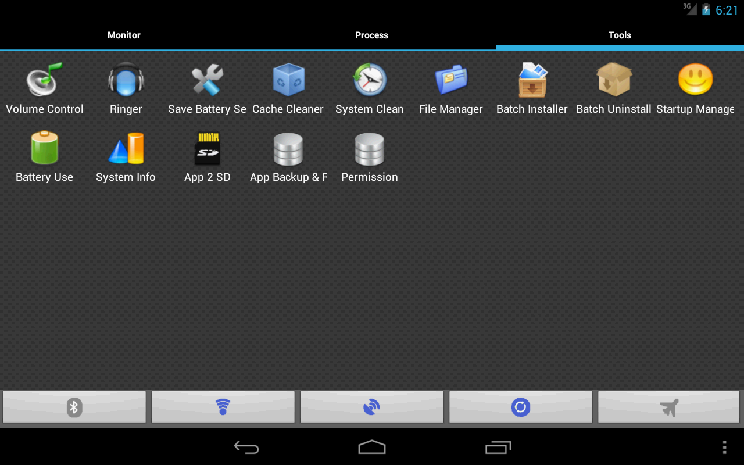Screen dimensions: 744x465
Task: Open the File Manager
Action: click(x=451, y=87)
